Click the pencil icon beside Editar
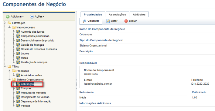215x111 pixels. pyautogui.click(x=108, y=21)
